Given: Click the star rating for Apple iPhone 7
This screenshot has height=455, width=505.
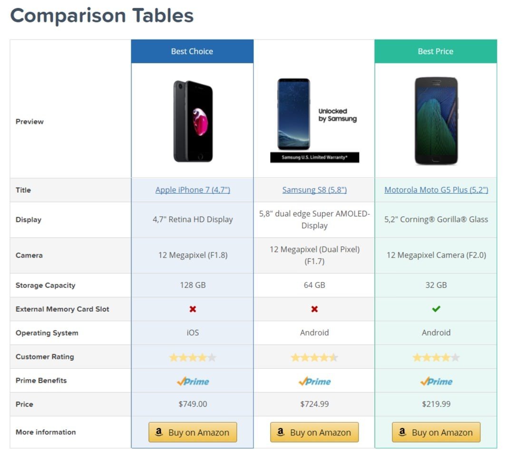Looking at the screenshot, I should [x=193, y=357].
